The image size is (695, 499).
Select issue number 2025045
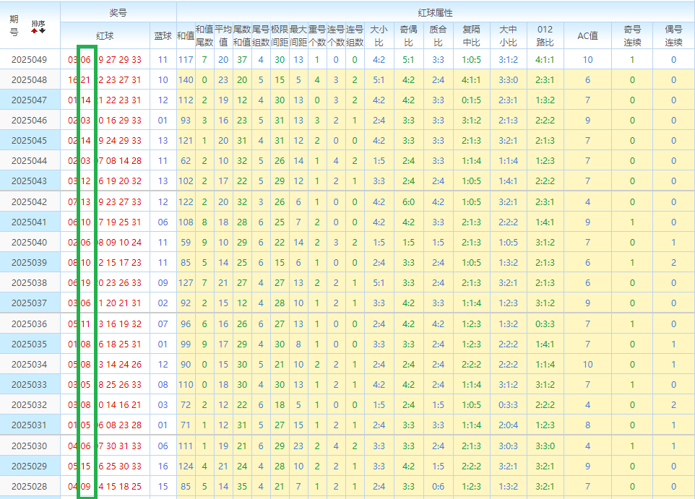(x=29, y=141)
